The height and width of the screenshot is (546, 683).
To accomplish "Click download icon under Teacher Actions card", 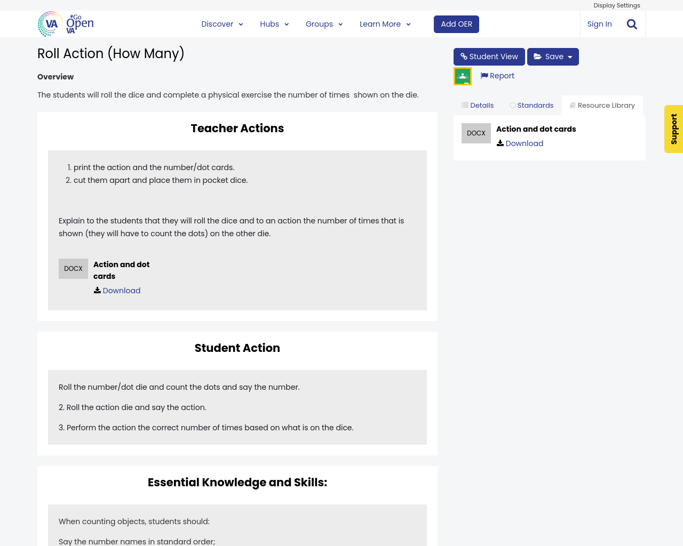I will pos(97,291).
